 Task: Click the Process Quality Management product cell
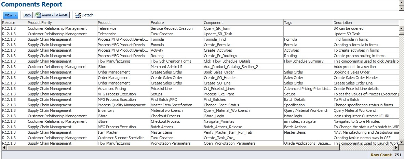124,105
